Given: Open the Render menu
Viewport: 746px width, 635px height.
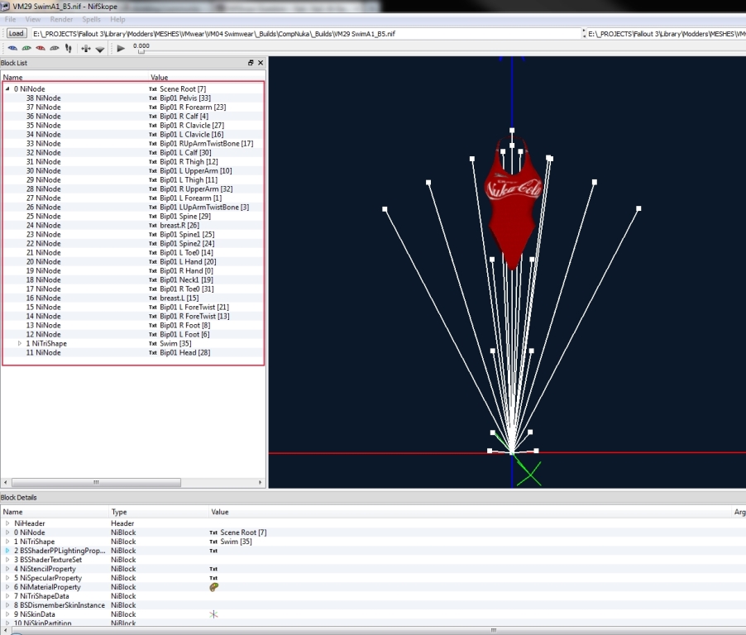Looking at the screenshot, I should coord(61,19).
